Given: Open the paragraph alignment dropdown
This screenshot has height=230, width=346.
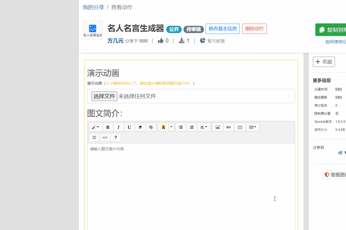Looking at the screenshot, I should tap(204, 127).
